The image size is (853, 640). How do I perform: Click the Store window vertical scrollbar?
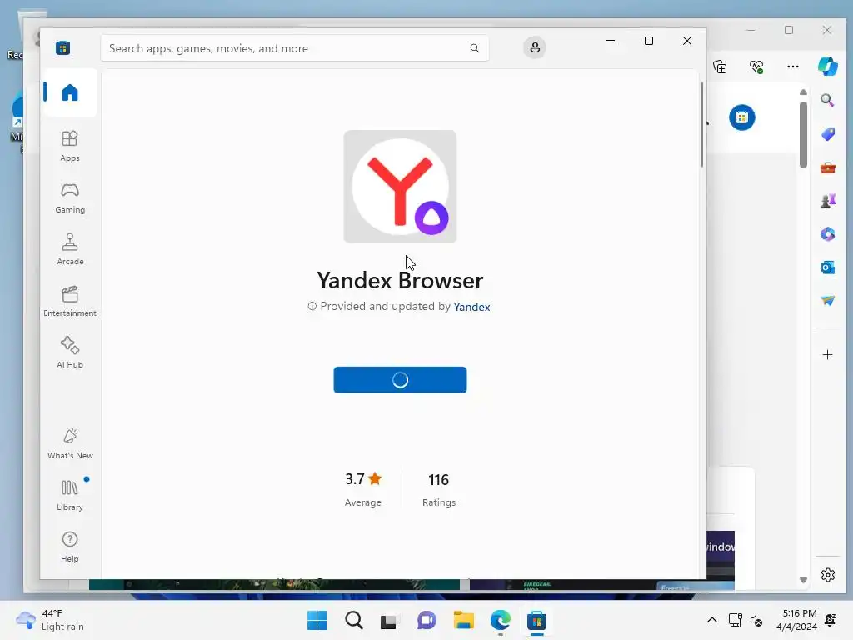[x=701, y=125]
